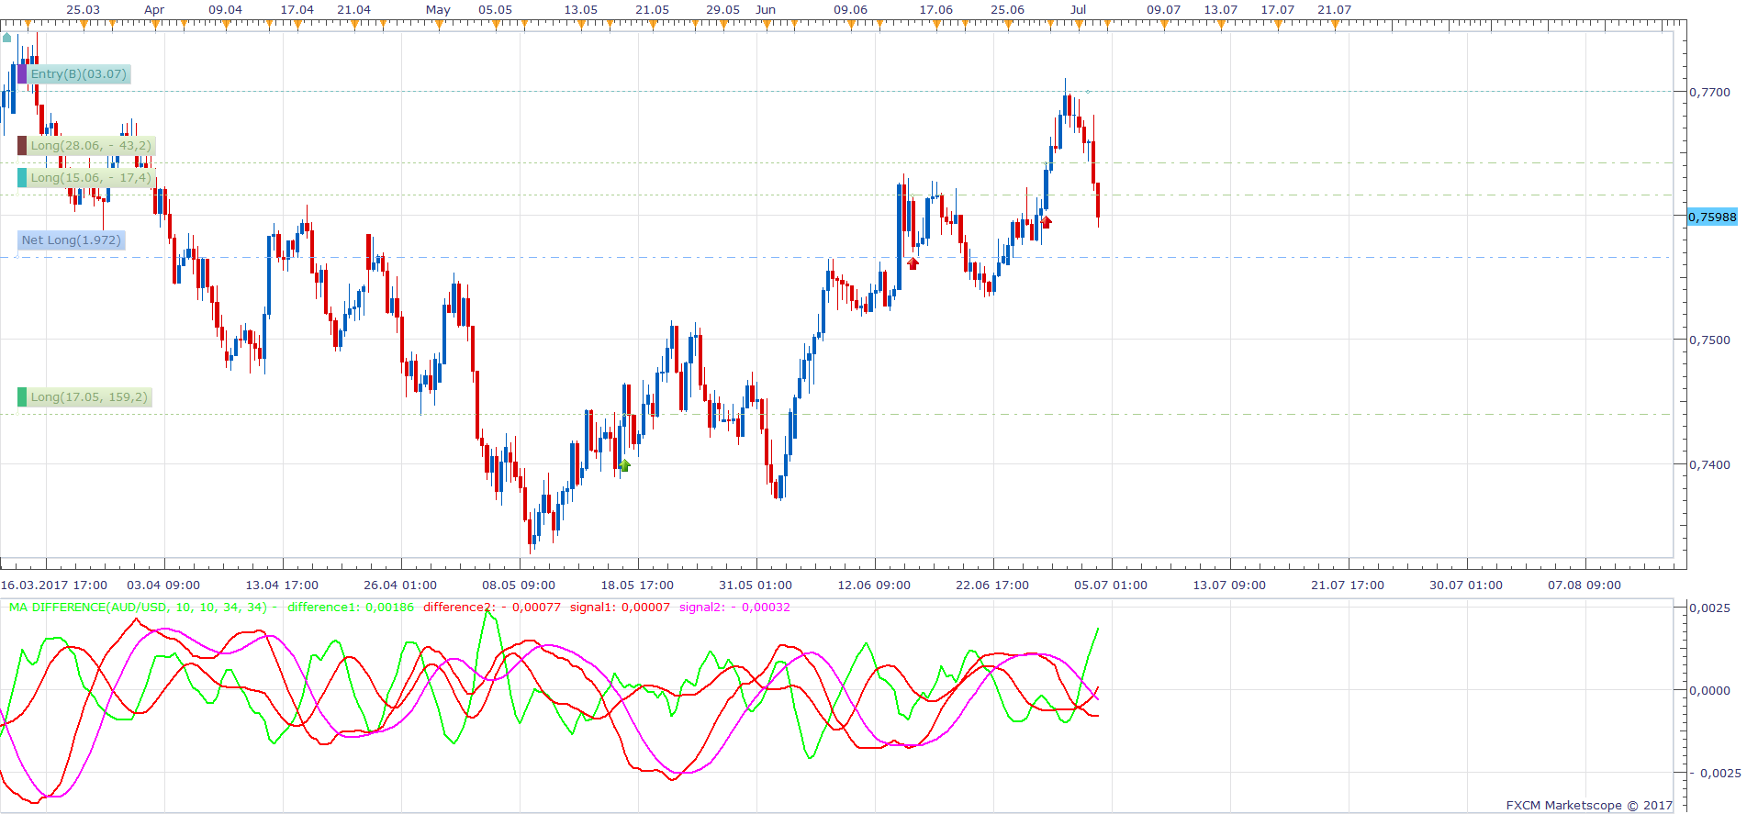Image resolution: width=1747 pixels, height=814 pixels.
Task: Click the orange marker under 21.04 date
Action: 354,26
